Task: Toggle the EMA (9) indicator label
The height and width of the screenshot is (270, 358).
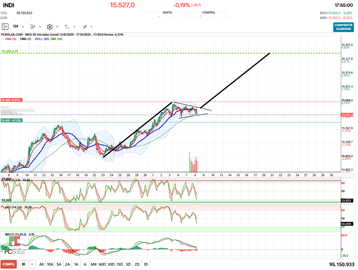Action: coord(11,39)
